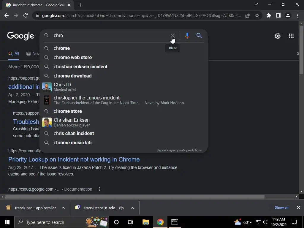Start voice search with microphone icon
This screenshot has height=228, width=304.
pos(187,36)
